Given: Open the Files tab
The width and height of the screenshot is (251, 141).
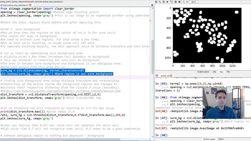Looking at the screenshot, I should coord(228,72).
